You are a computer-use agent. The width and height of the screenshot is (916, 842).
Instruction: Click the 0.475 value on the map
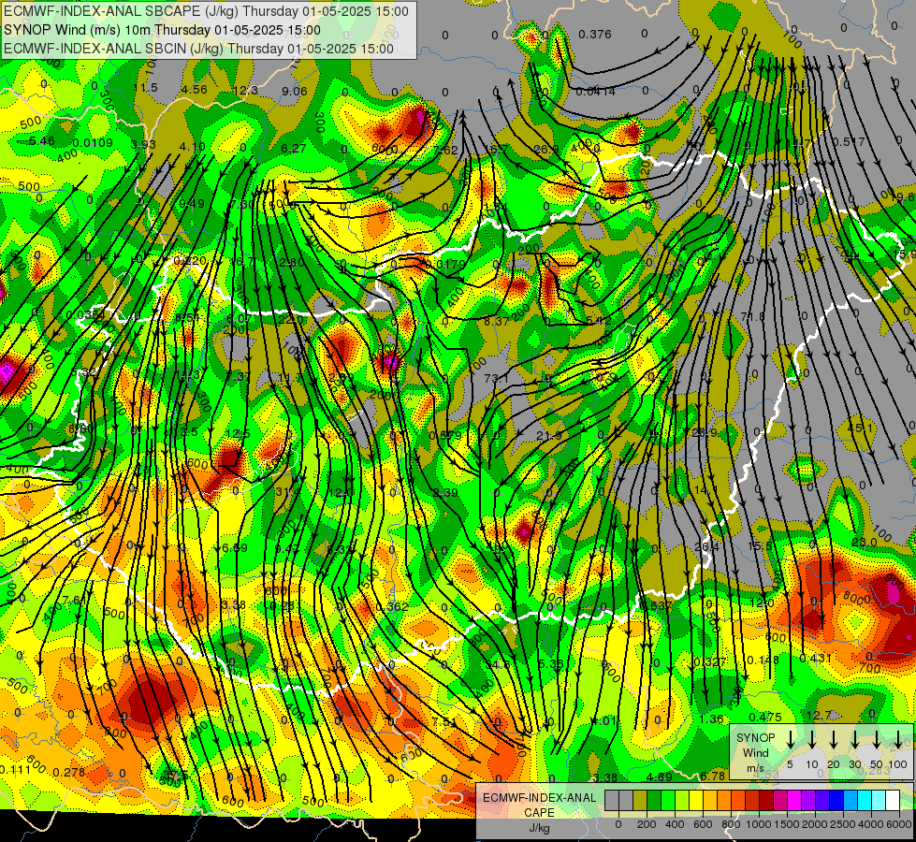(765, 717)
